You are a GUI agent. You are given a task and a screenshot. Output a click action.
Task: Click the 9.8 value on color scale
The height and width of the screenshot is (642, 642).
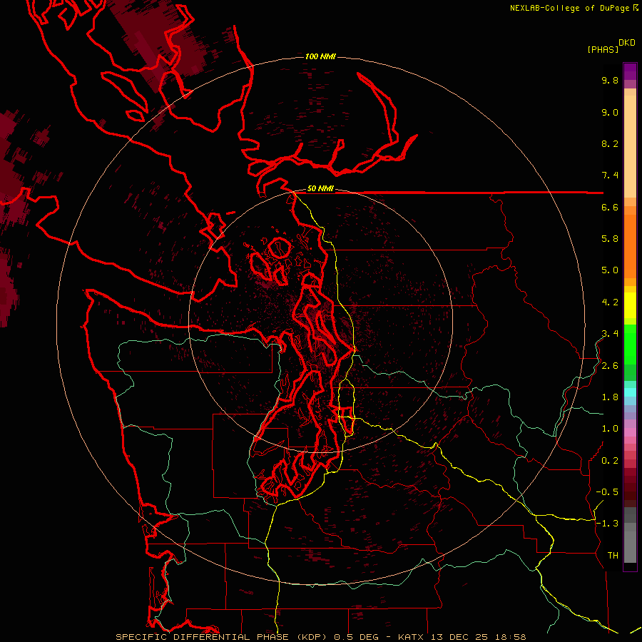(610, 80)
